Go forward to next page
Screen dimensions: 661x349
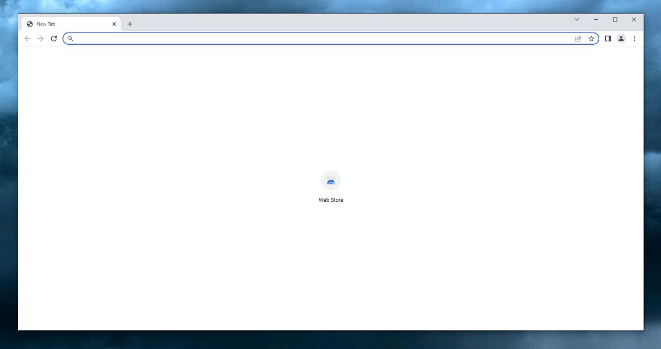click(40, 39)
